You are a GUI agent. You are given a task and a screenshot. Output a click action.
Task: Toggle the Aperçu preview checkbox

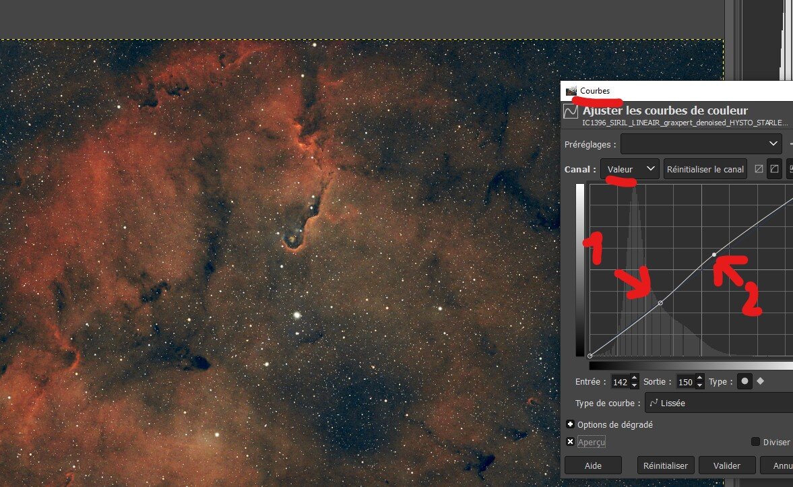click(x=570, y=441)
